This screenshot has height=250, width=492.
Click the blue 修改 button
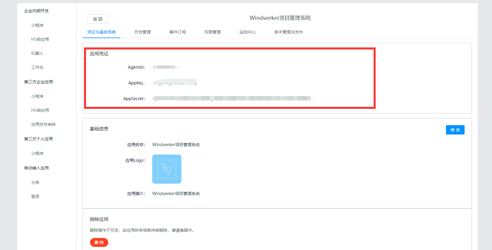pyautogui.click(x=455, y=130)
